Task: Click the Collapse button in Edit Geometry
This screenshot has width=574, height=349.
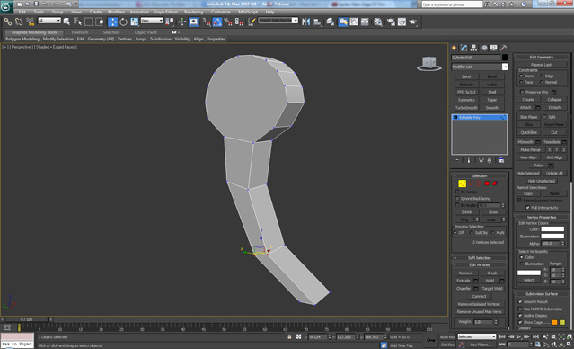Action: pyautogui.click(x=554, y=99)
